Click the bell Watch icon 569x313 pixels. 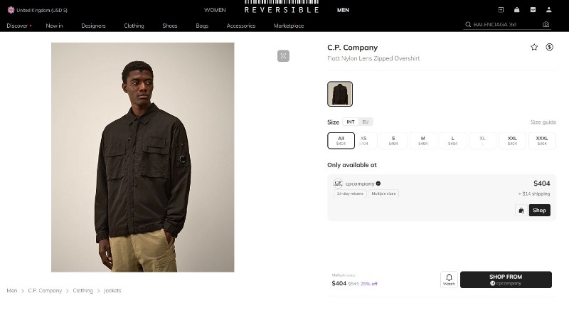click(449, 279)
